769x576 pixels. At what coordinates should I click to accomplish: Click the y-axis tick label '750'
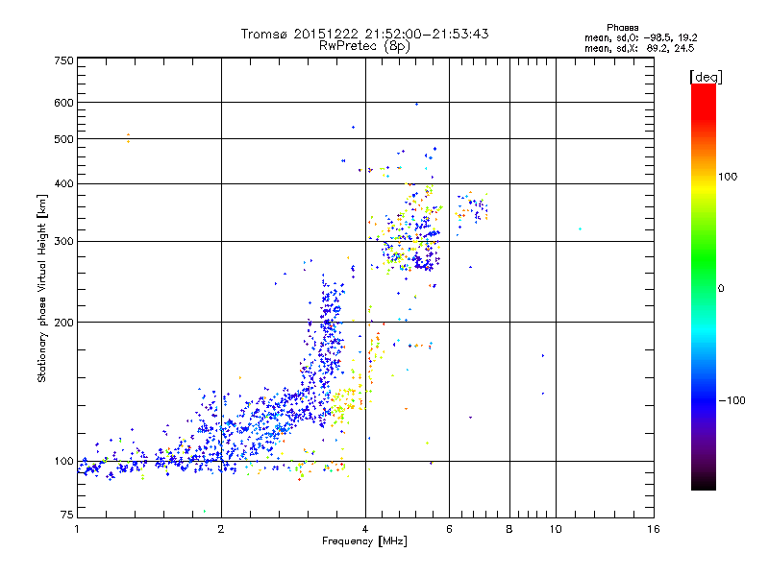pos(63,60)
